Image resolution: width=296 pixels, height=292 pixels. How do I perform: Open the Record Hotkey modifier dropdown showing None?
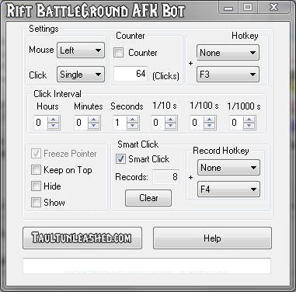228,168
